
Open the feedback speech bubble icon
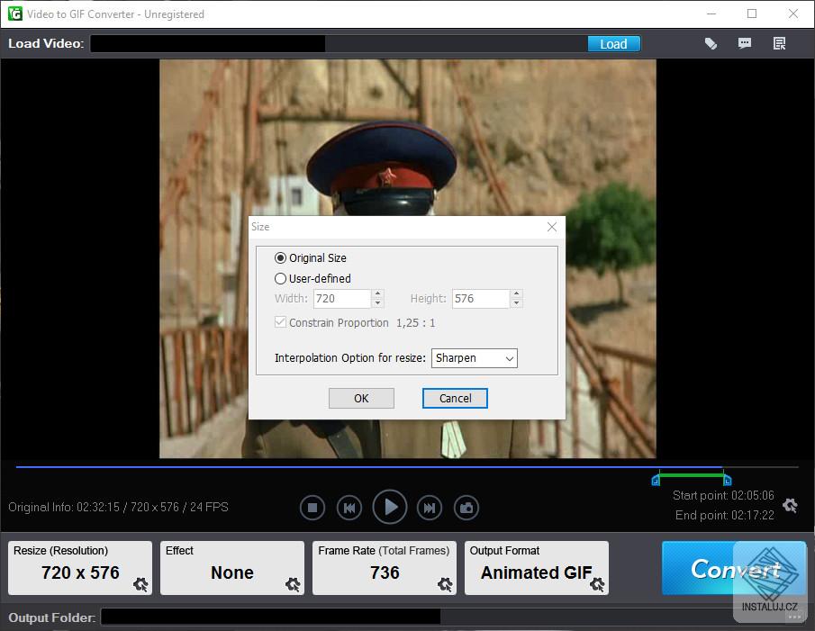[745, 43]
